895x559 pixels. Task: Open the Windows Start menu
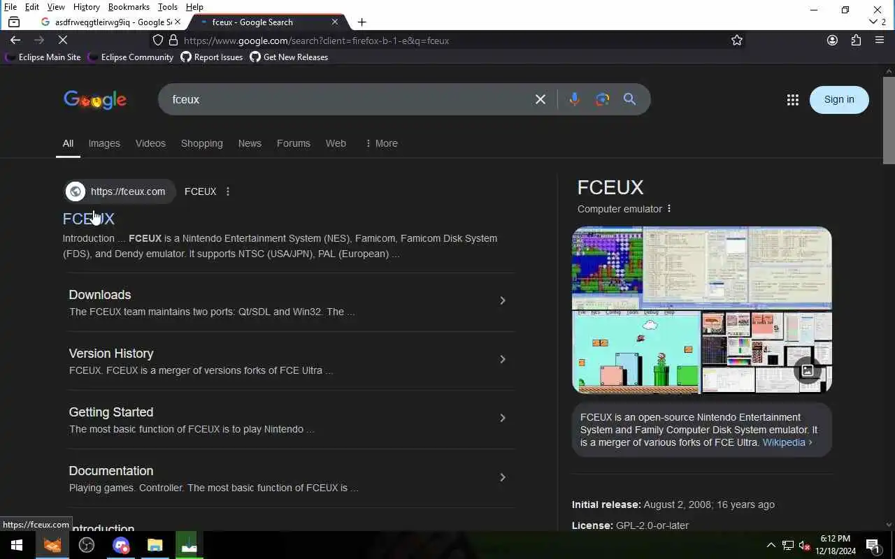[17, 545]
